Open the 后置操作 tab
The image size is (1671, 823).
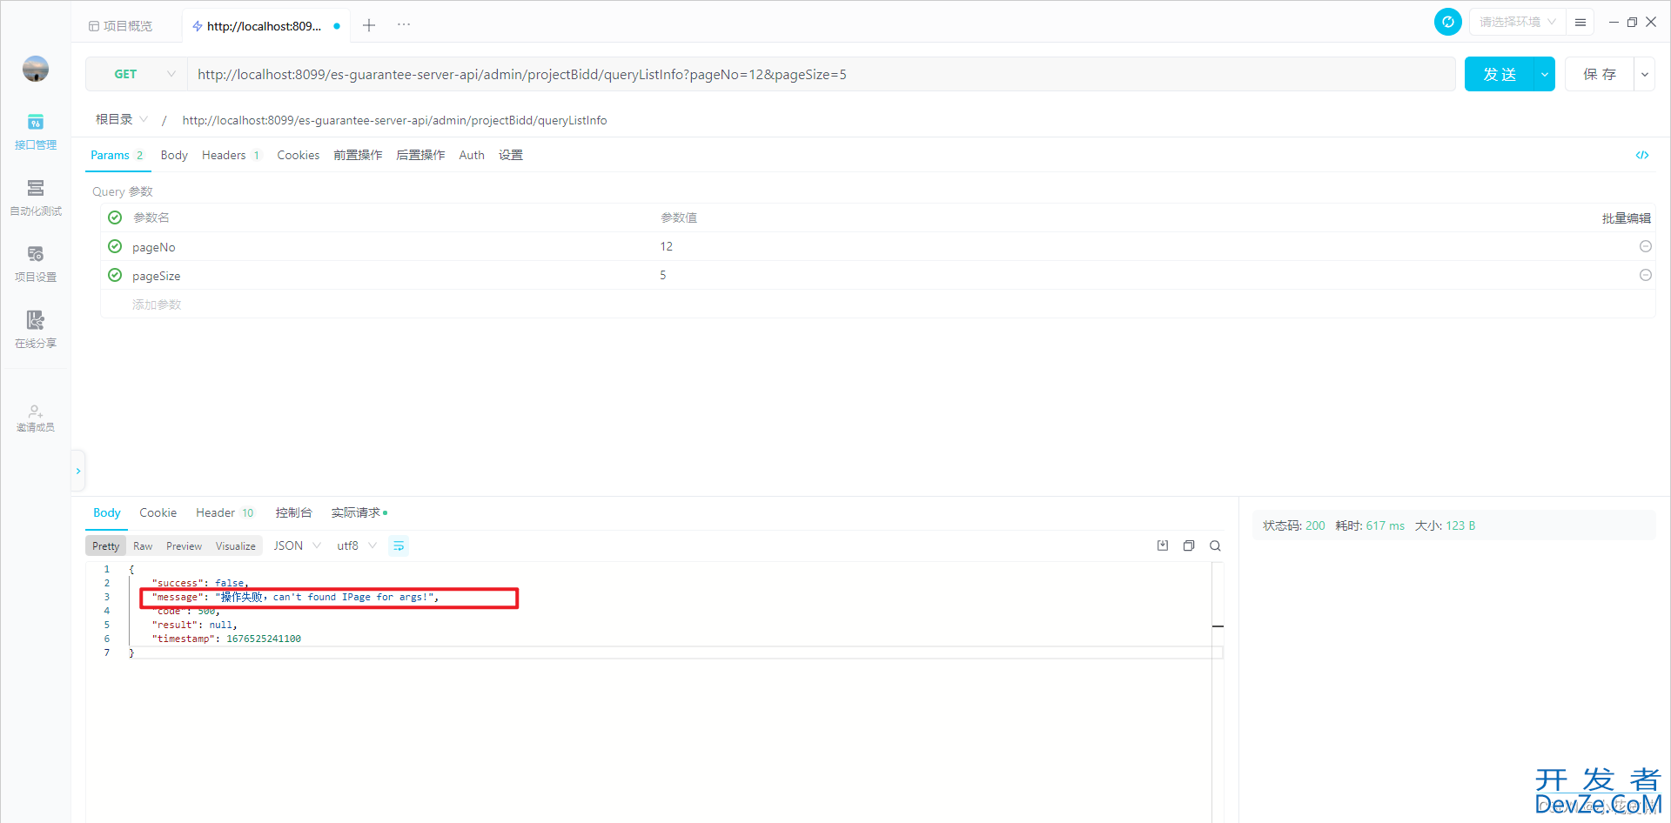click(420, 155)
